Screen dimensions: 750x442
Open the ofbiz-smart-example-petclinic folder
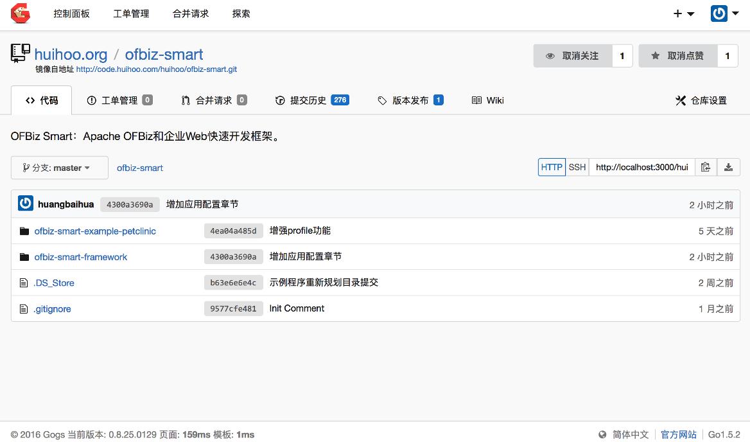95,231
